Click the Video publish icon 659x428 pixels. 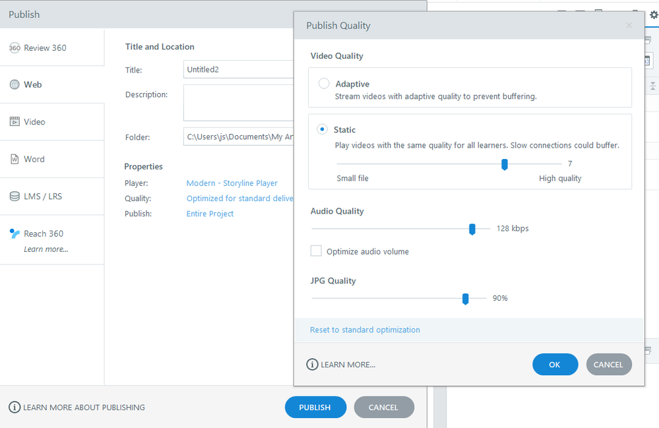click(15, 121)
